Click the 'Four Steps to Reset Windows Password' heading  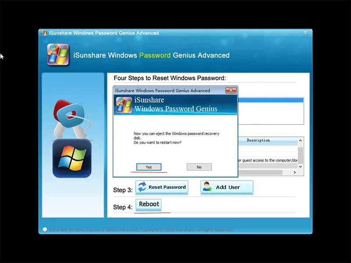[170, 78]
